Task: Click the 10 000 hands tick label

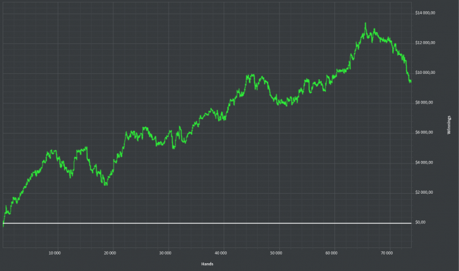Action: (54, 253)
